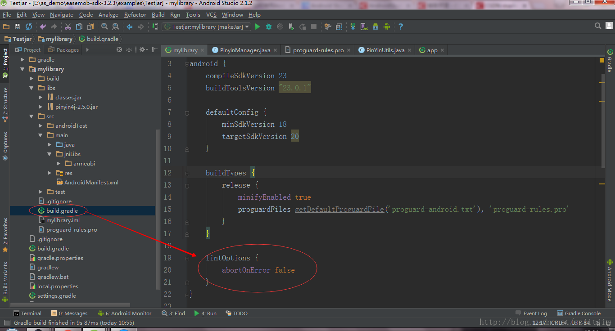Click the Replace toolbar icon
Viewport: 615px width, 331px height.
tap(116, 27)
